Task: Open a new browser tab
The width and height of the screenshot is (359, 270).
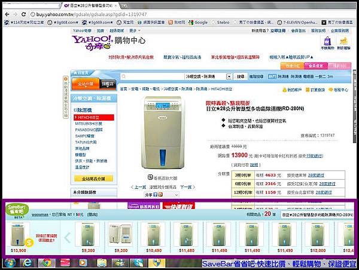Action: point(124,5)
